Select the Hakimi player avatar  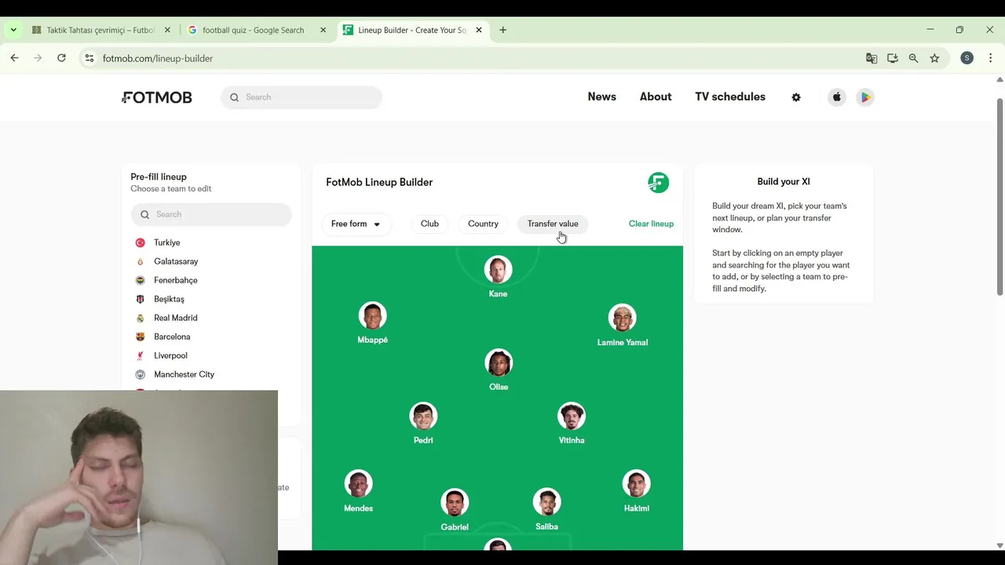pos(636,485)
